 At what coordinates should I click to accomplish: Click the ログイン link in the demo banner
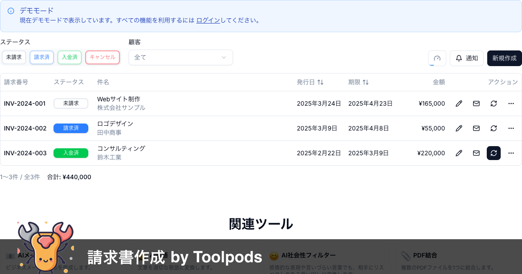[208, 20]
